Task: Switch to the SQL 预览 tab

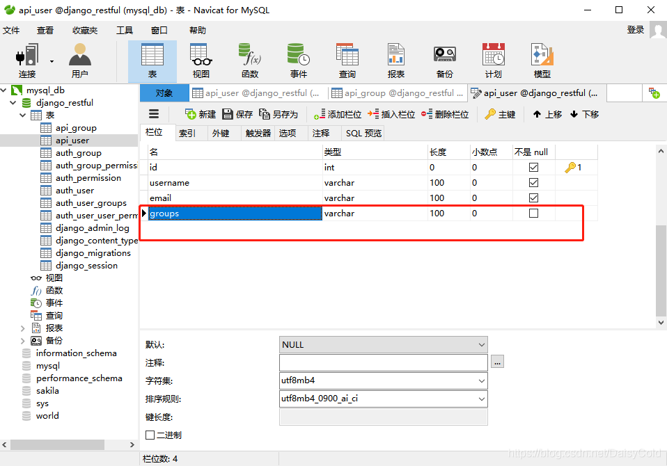Action: click(363, 134)
